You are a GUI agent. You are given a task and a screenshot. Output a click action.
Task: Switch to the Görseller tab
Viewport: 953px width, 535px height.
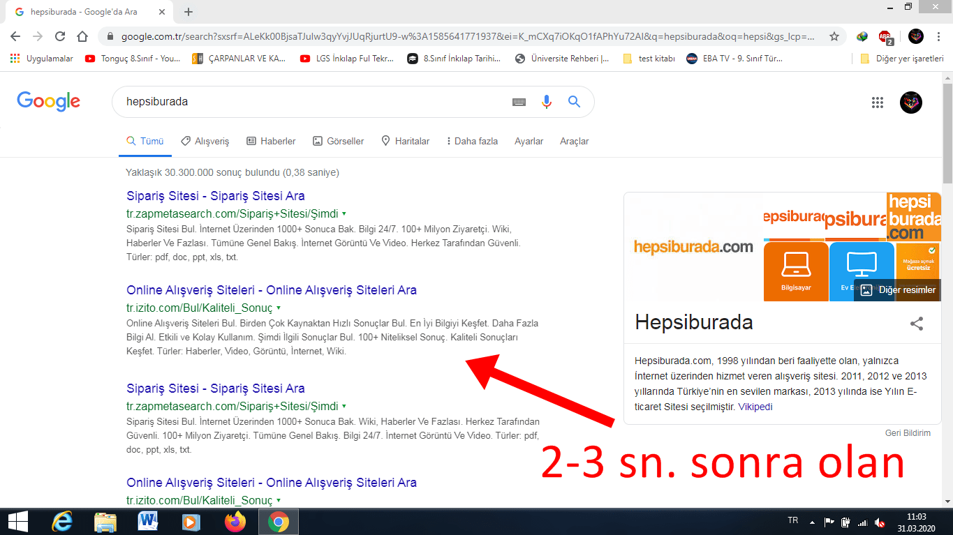point(339,141)
